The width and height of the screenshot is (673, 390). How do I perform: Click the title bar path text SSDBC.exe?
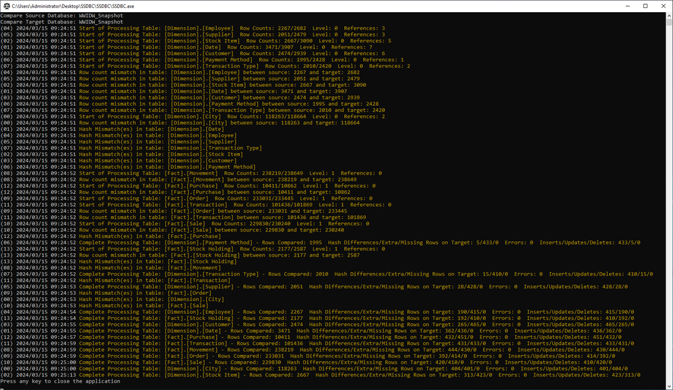point(73,6)
